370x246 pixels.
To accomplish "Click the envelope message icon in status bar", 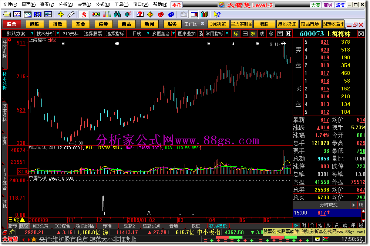I will coord(317,239).
